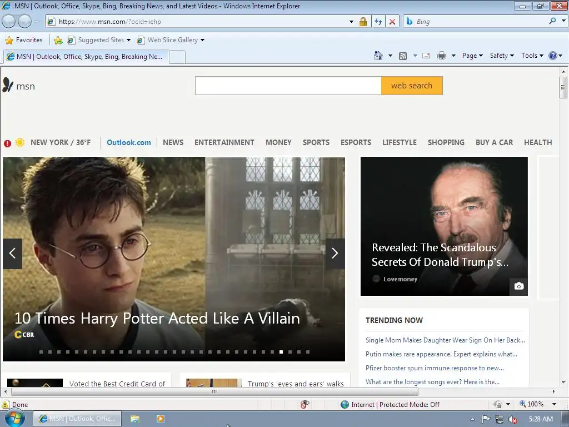569x427 pixels.
Task: Open the zoom level dropdown at 100%
Action: [x=554, y=404]
